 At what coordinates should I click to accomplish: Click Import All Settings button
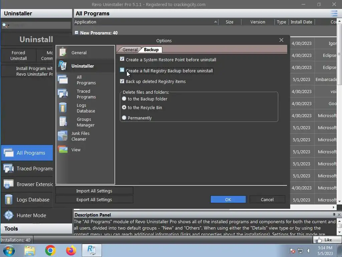click(94, 191)
